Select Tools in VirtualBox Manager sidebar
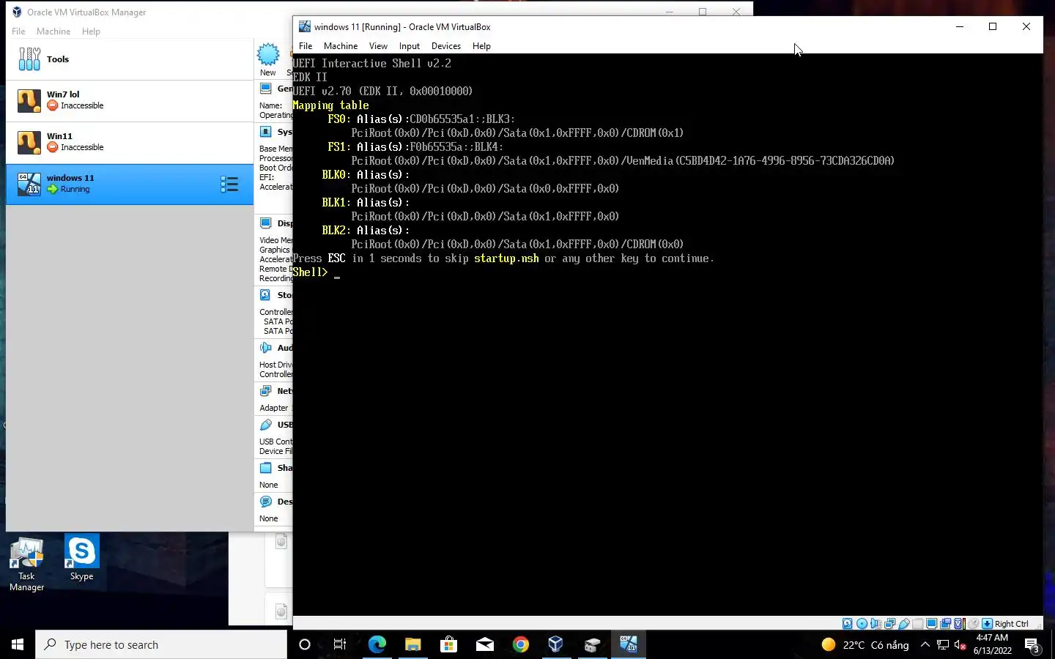Screen dimensions: 1055x659 [x=130, y=59]
